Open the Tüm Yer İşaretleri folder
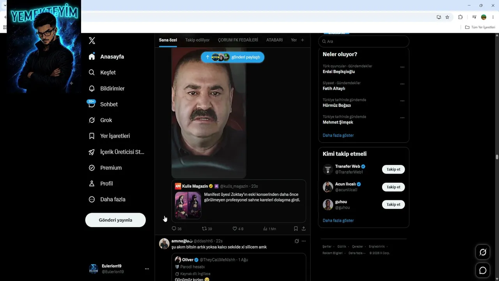499x281 pixels. point(480,27)
